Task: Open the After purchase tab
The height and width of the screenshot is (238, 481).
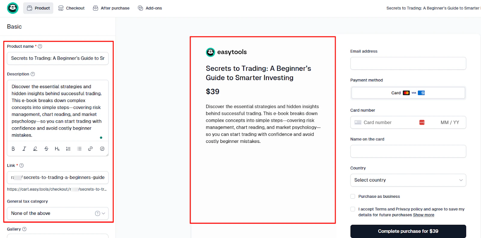Action: 111,8
